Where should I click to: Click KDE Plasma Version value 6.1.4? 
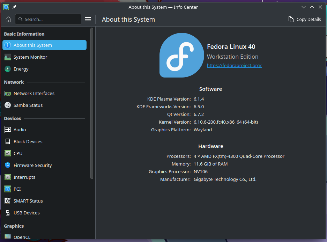199,99
